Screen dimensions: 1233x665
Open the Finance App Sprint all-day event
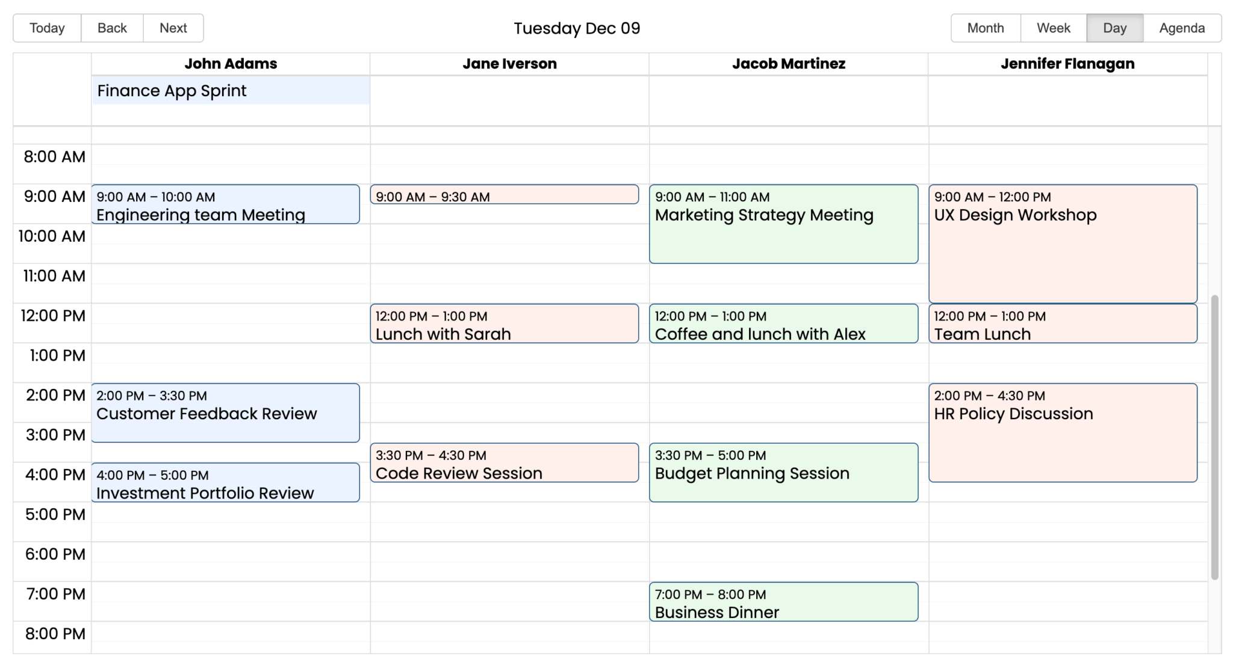coord(231,91)
